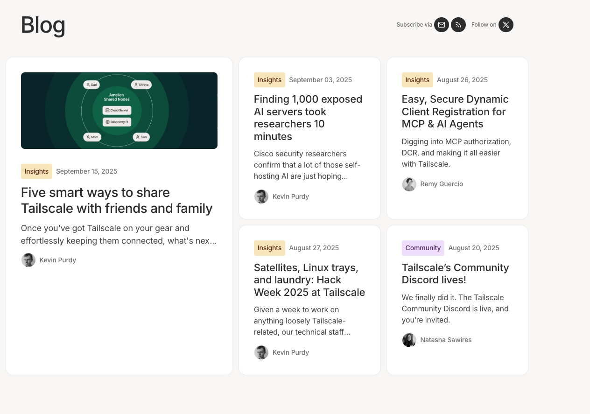This screenshot has width=590, height=414.
Task: Open the shared nodes featured image
Action: (x=119, y=111)
